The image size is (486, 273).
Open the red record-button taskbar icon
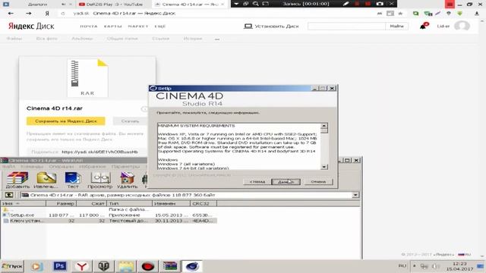(x=148, y=266)
